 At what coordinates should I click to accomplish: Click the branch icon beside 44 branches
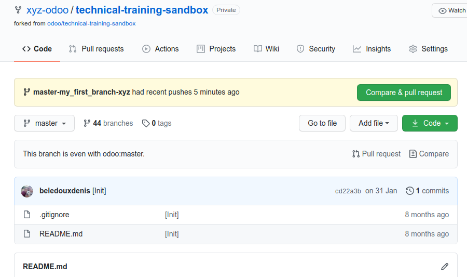[87, 123]
